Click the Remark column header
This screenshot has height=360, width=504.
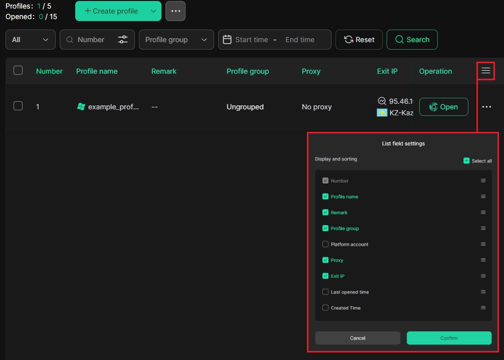164,71
